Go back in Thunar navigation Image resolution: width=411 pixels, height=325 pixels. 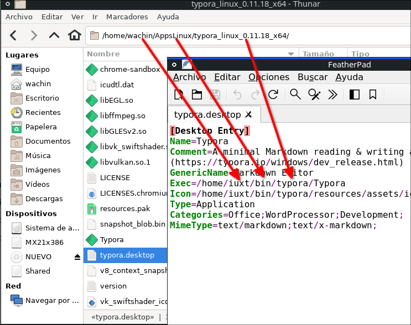13,35
